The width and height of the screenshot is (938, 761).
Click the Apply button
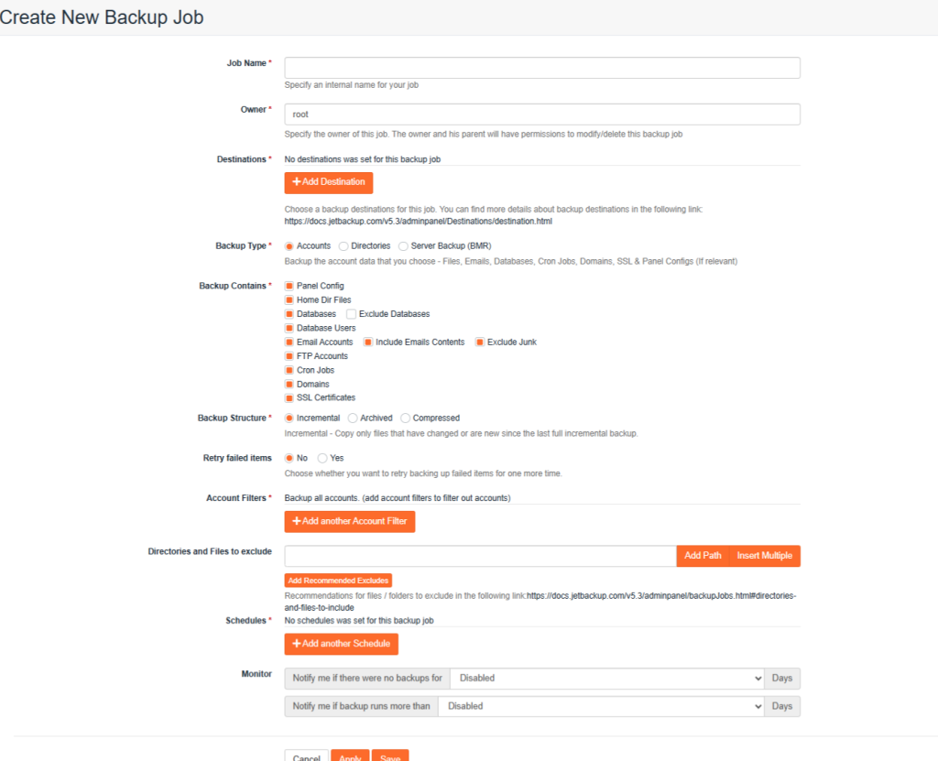(350, 756)
